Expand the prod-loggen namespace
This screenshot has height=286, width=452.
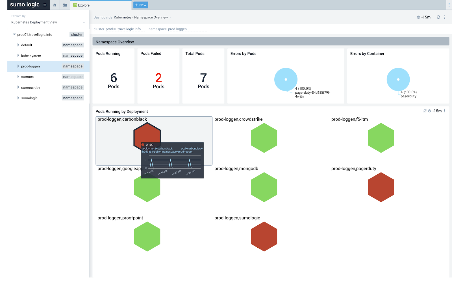pyautogui.click(x=18, y=66)
